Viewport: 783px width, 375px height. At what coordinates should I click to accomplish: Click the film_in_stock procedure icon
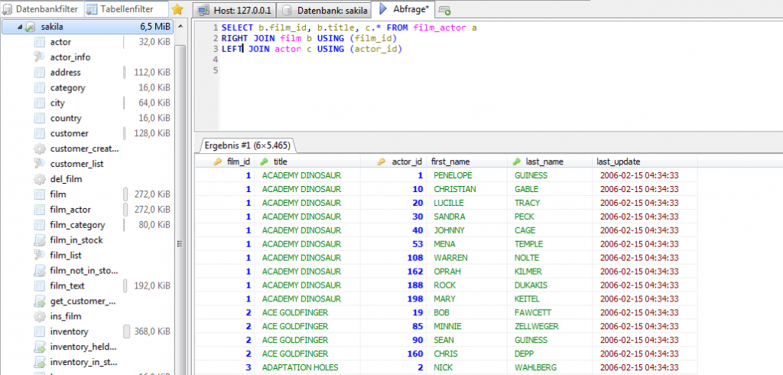click(x=40, y=240)
